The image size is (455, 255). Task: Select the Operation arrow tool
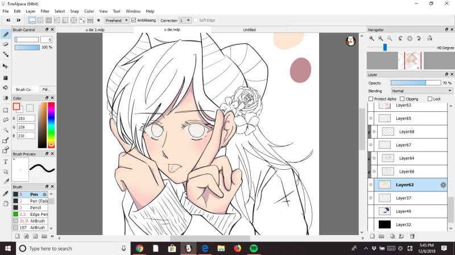pos(6,172)
